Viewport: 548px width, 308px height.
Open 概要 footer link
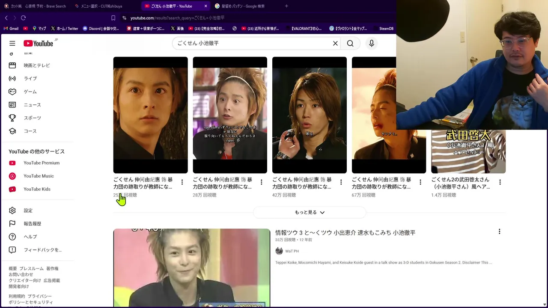(x=13, y=269)
